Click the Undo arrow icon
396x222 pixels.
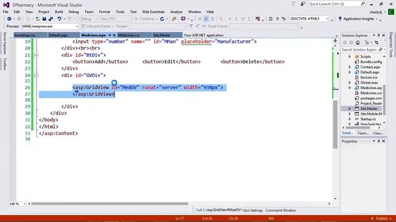[59, 19]
